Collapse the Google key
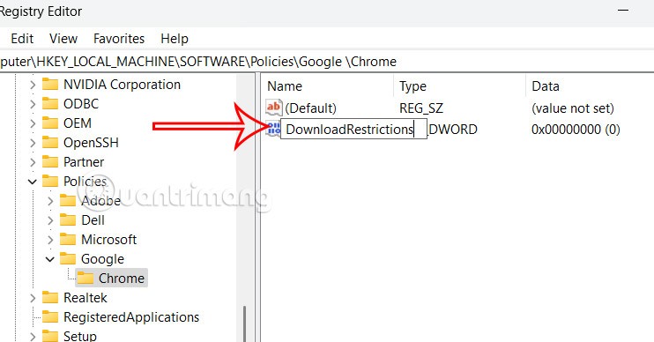Image resolution: width=654 pixels, height=342 pixels. (50, 259)
